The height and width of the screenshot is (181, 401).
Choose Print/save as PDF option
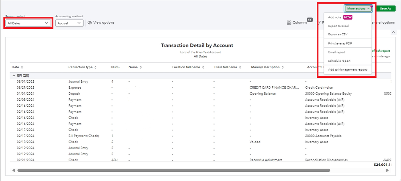pos(340,43)
